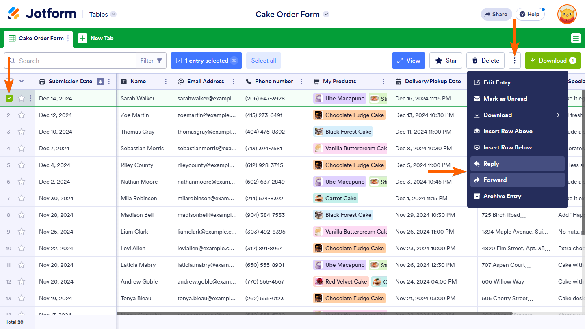Star the Nathan Moore row
585x329 pixels.
22,182
